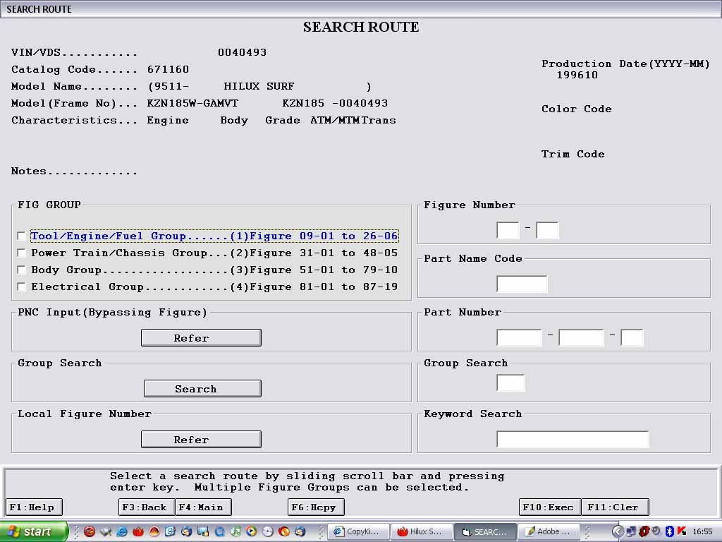722x542 pixels.
Task: Tick the Electrical Group checkbox
Action: point(22,287)
